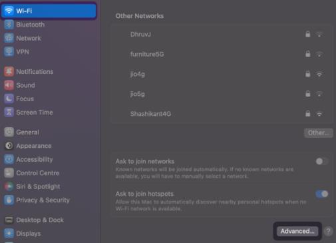Open the Focus moon icon
Image resolution: width=336 pixels, height=243 pixels.
click(x=9, y=99)
